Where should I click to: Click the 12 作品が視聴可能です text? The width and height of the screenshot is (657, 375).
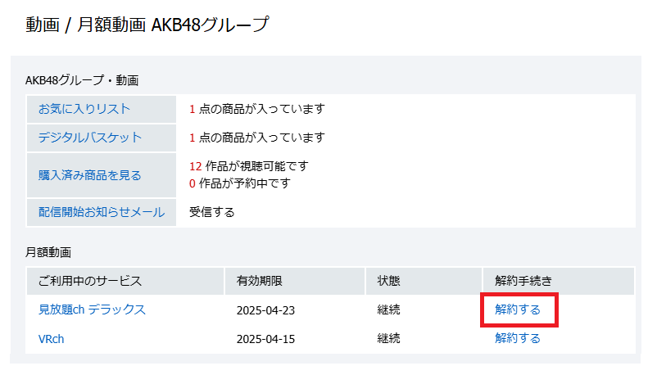249,165
